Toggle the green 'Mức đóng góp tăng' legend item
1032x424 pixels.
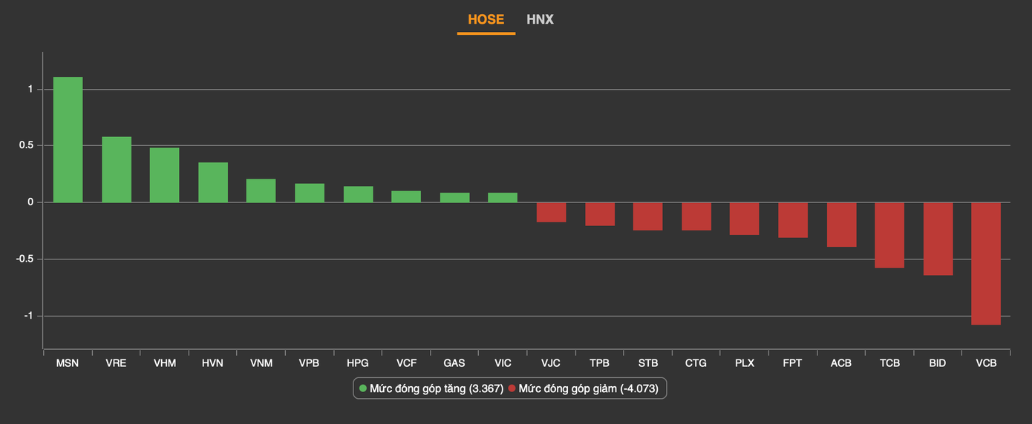(431, 388)
